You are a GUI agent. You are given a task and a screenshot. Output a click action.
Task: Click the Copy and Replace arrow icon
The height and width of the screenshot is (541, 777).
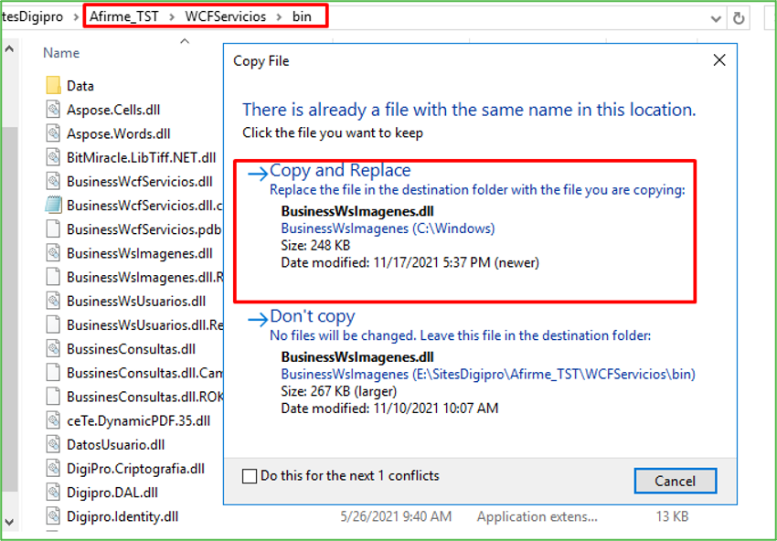[x=256, y=172]
